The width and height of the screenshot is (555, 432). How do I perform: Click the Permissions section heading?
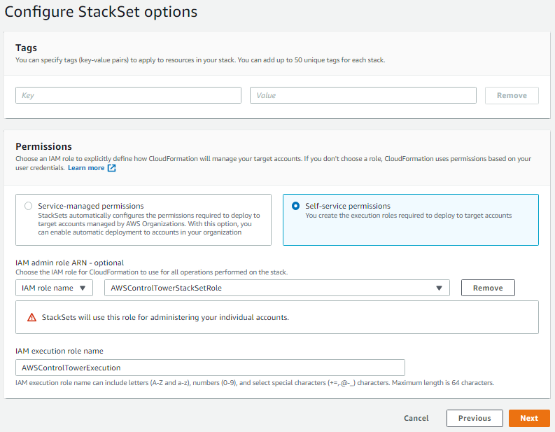[x=43, y=146]
